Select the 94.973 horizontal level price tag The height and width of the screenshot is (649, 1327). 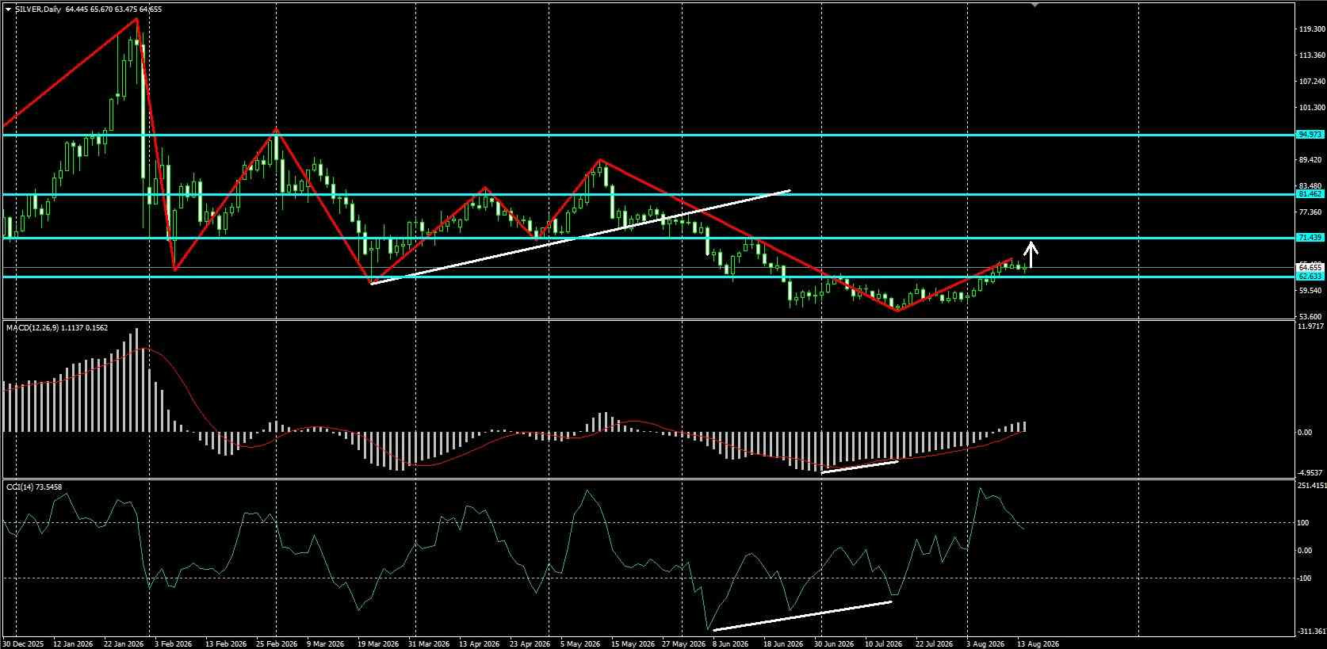tap(1310, 135)
